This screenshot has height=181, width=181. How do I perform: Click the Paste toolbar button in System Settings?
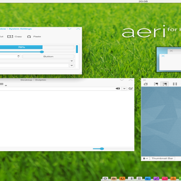tap(34, 37)
